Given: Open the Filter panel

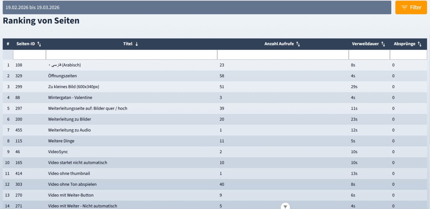Looking at the screenshot, I should (411, 7).
